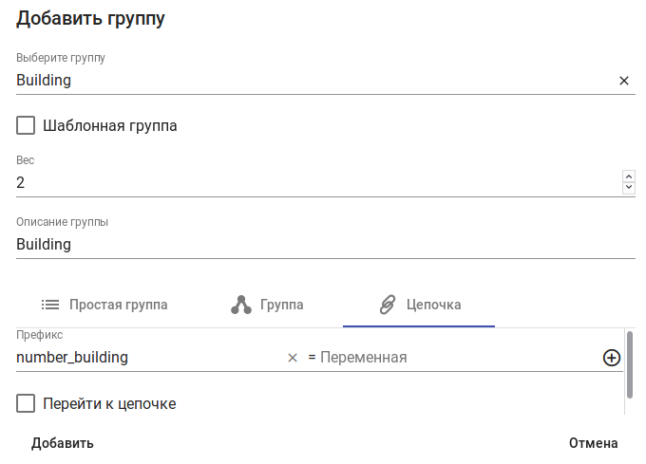Screen dimensions: 646x464
Task: Enable the Шаблонная группа checkbox
Action: [26, 125]
